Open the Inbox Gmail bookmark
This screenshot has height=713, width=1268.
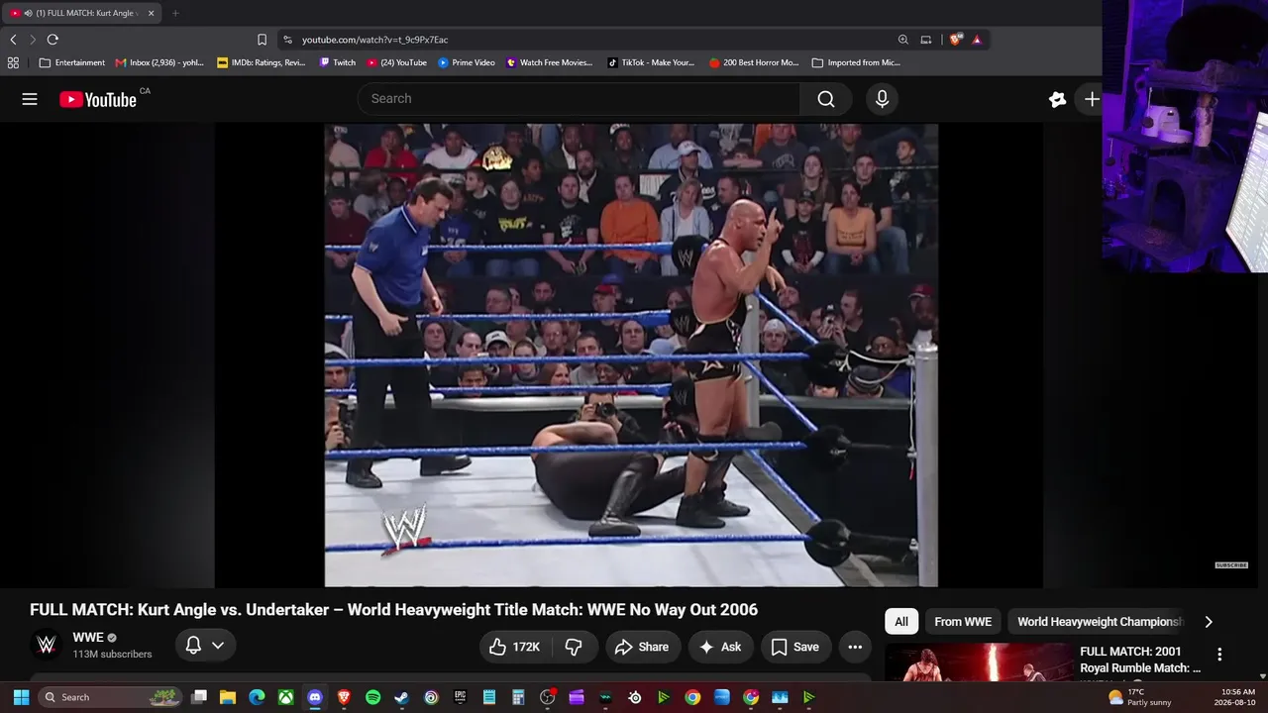pos(159,62)
